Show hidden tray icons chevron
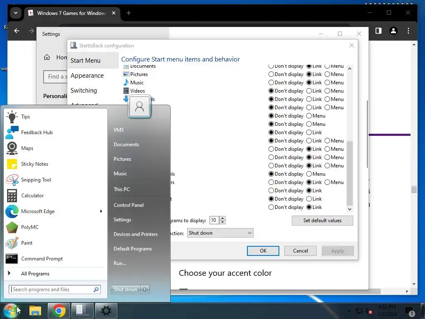This screenshot has width=425, height=319. [x=349, y=311]
